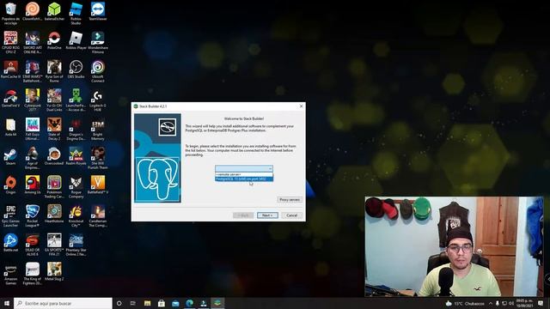Select the Star Wars Battlefront shortcut
The height and width of the screenshot is (309, 550).
click(x=33, y=71)
